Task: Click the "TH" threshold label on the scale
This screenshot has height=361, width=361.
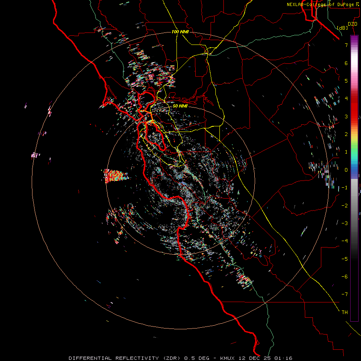Action: [345, 312]
